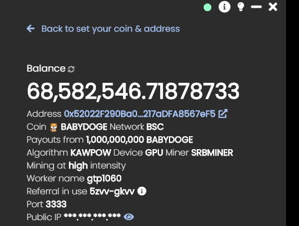299x226 pixels.
Task: Reveal the hidden public IP with the eye icon
Action: 129,217
